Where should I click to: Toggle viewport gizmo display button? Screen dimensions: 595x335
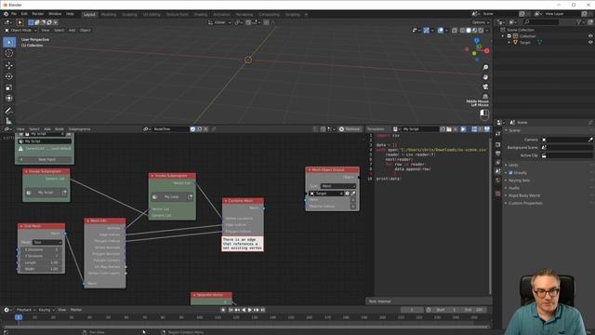[426, 30]
